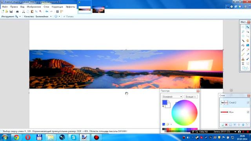Select the Shapes tool

coord(245,68)
